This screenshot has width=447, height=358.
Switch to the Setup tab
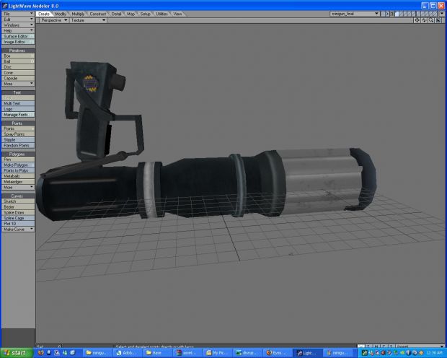pyautogui.click(x=145, y=14)
